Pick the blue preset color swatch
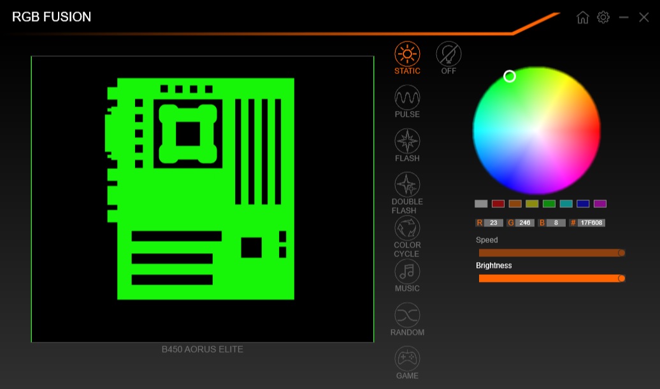Viewport: 660px width, 389px height. (583, 203)
